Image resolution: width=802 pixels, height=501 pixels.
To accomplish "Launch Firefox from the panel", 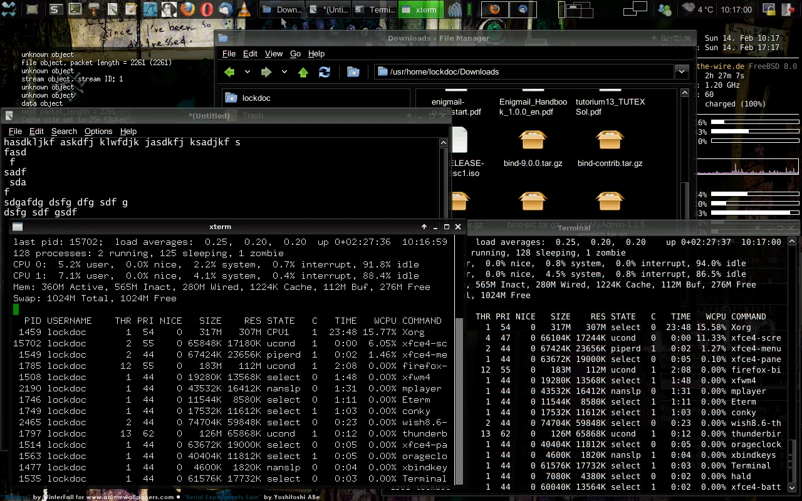I will tap(187, 9).
